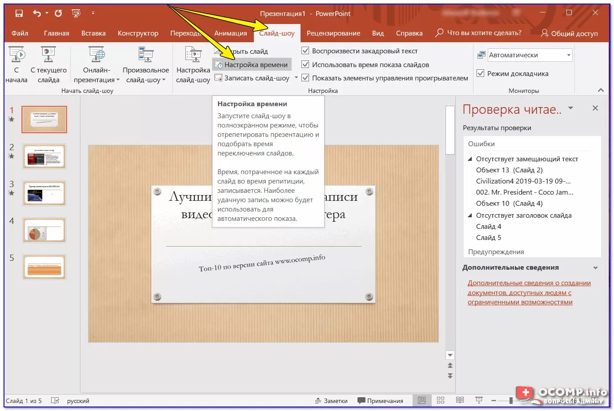
Task: Open the 'Справка' tab
Action: point(409,33)
